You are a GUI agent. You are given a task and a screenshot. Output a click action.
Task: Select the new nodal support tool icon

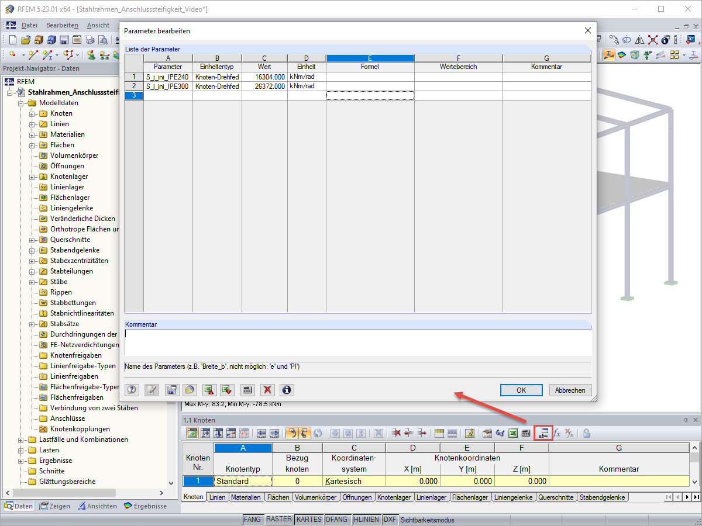(92, 54)
